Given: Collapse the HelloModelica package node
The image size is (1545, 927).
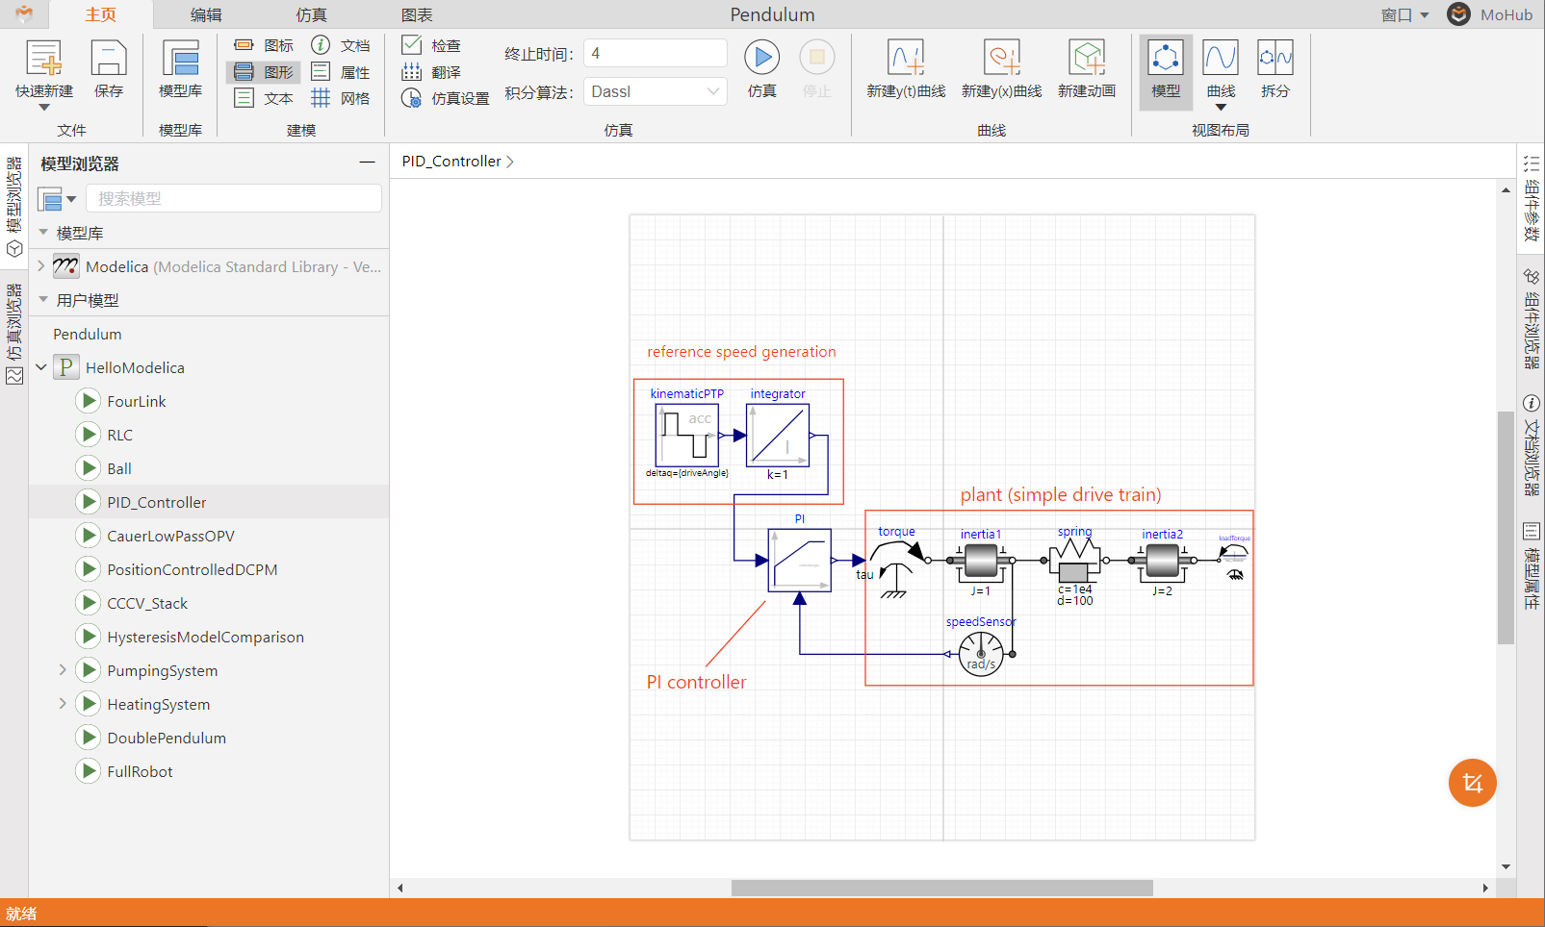Looking at the screenshot, I should (x=41, y=367).
